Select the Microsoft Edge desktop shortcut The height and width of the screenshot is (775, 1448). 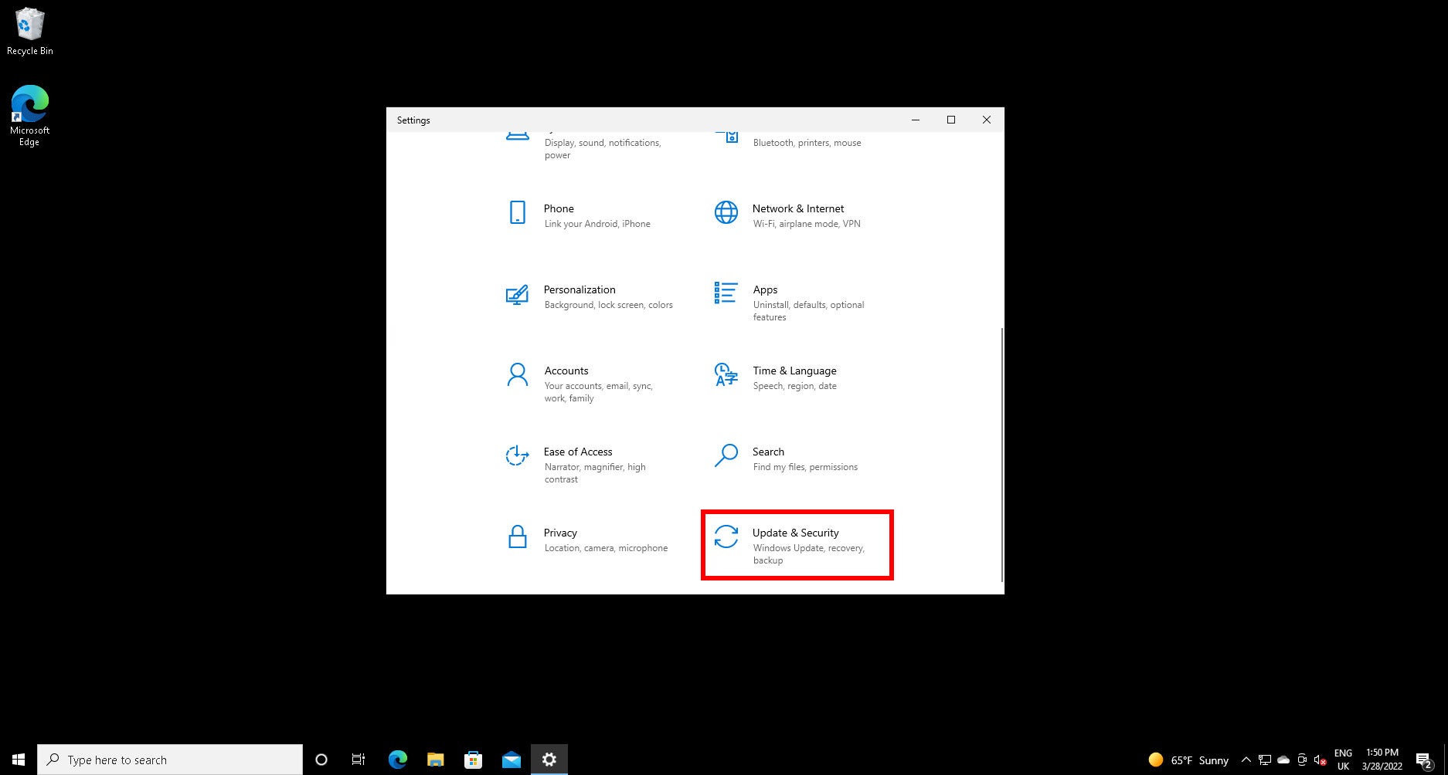29,116
